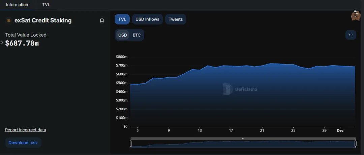
Task: Download the .csv file
Action: (23, 143)
